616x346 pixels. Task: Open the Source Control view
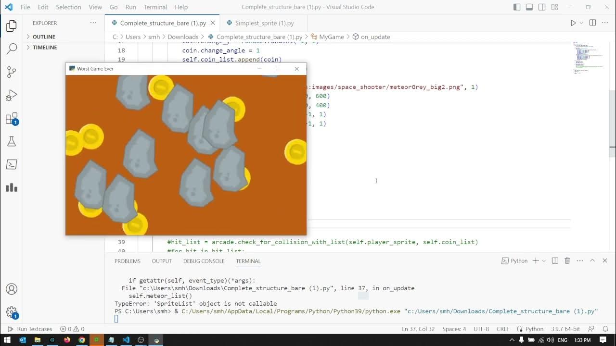pos(12,72)
